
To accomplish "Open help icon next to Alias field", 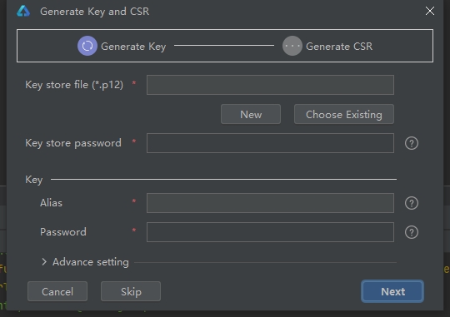I will tap(412, 203).
